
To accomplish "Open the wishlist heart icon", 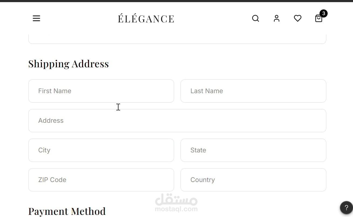I will click(297, 18).
